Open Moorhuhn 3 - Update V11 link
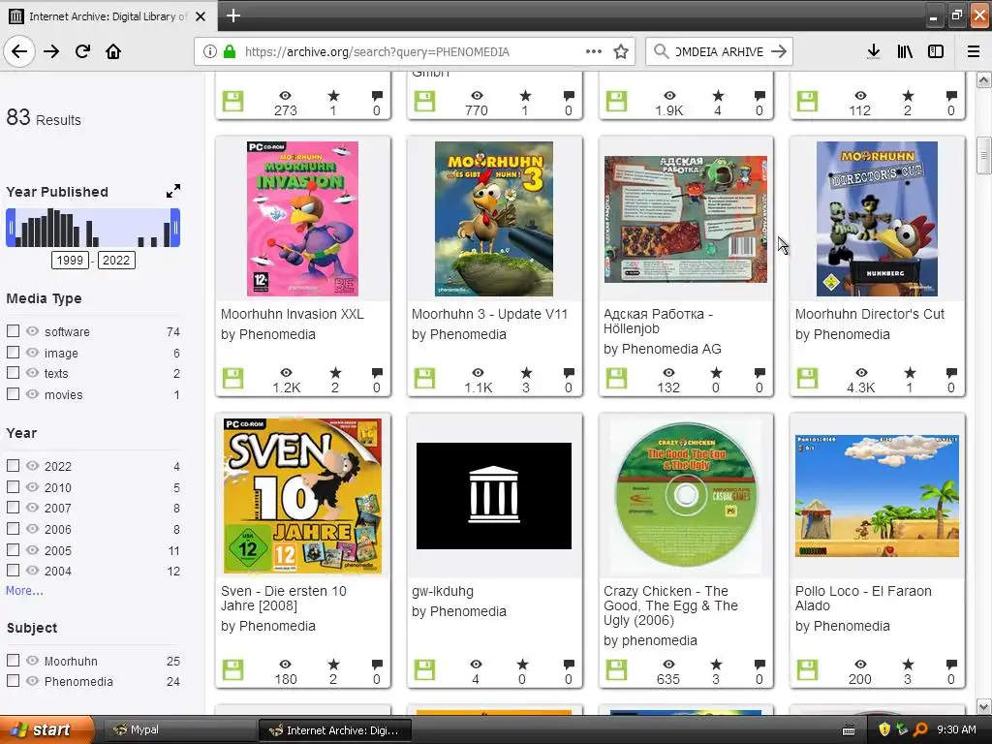Image resolution: width=992 pixels, height=744 pixels. coord(489,314)
